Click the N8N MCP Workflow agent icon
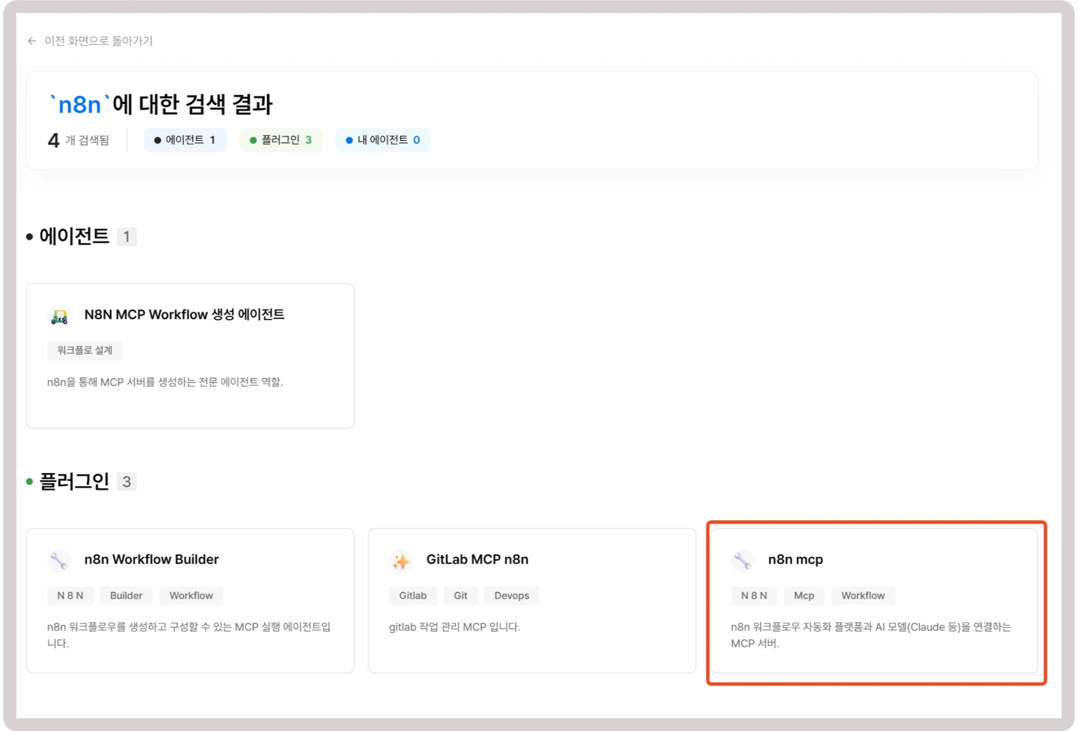 [59, 315]
